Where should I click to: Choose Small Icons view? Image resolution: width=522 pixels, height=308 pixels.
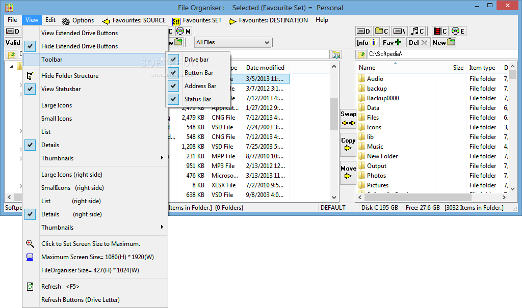95,119
